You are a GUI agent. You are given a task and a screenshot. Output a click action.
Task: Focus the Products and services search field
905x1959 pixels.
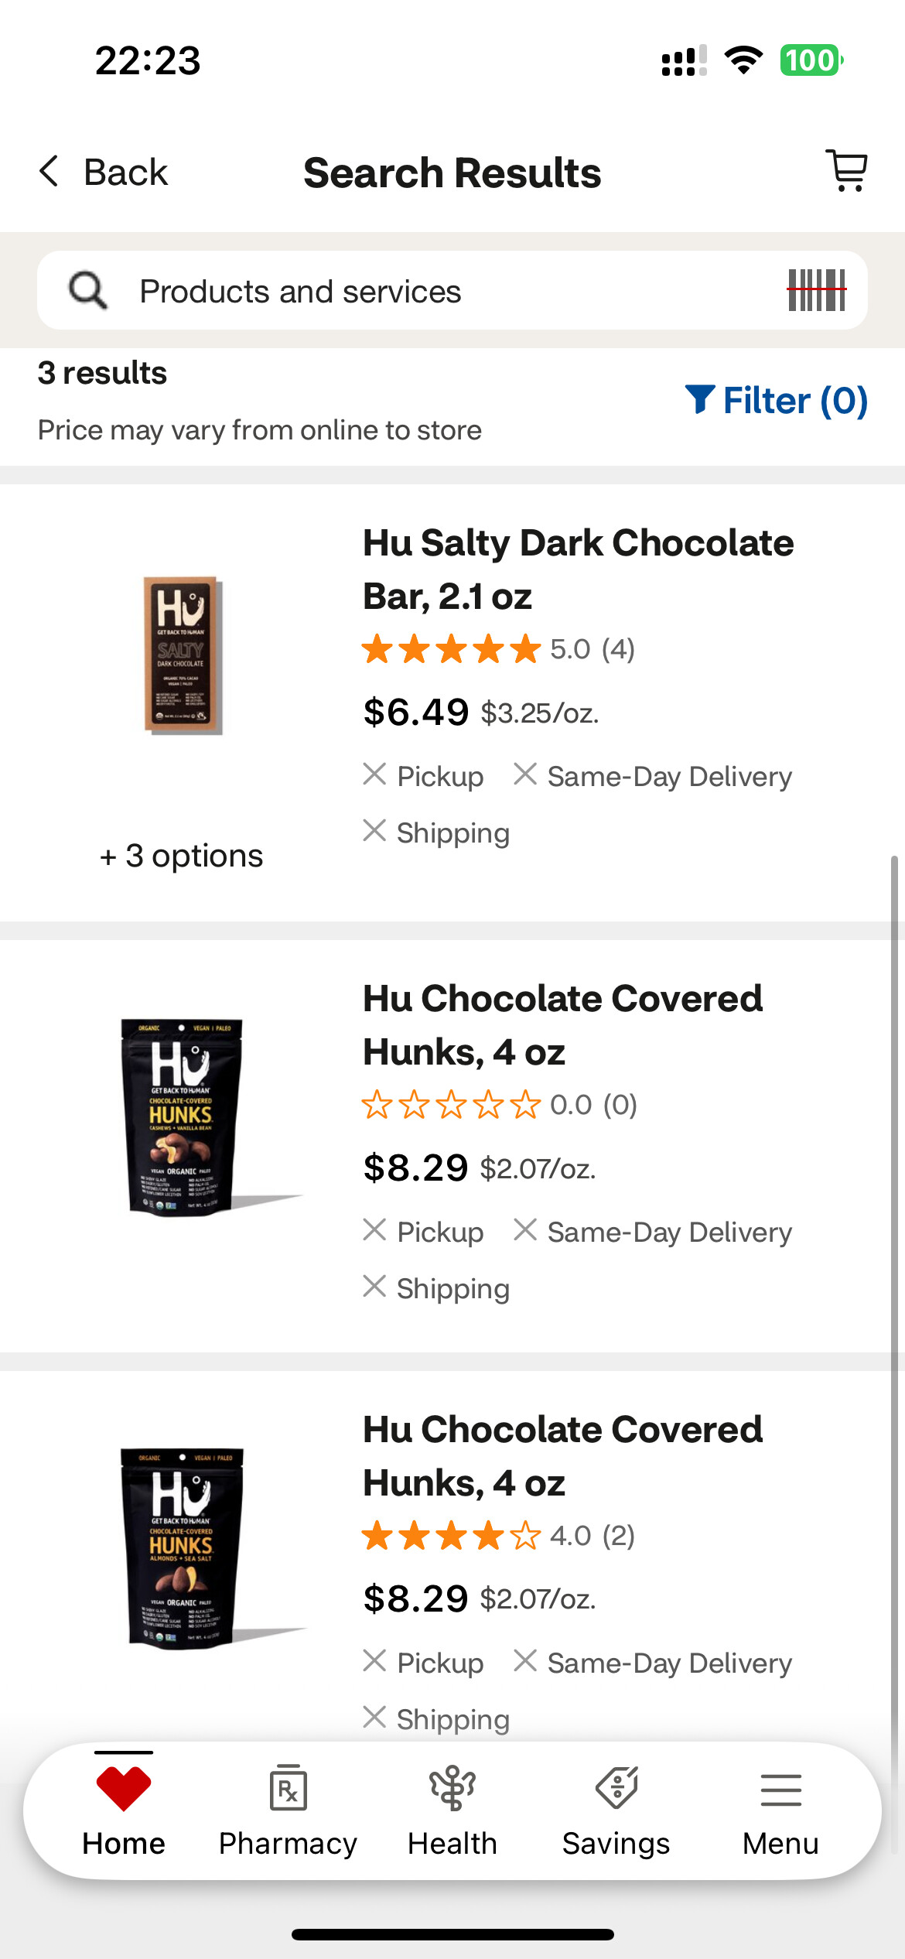(x=452, y=290)
